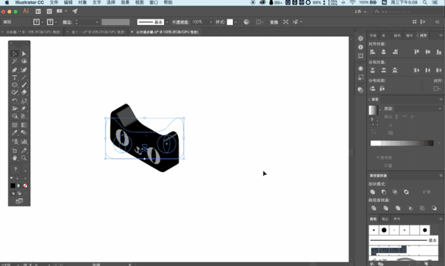Click the 不透明度 opacity label link
Image resolution: width=445 pixels, height=266 pixels.
click(x=180, y=22)
